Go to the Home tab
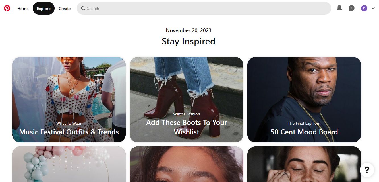The height and width of the screenshot is (182, 379). point(23,9)
